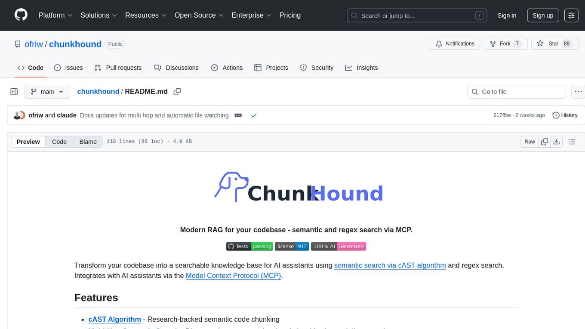Image resolution: width=585 pixels, height=329 pixels.
Task: Open the document outline list icon
Action: (x=572, y=142)
